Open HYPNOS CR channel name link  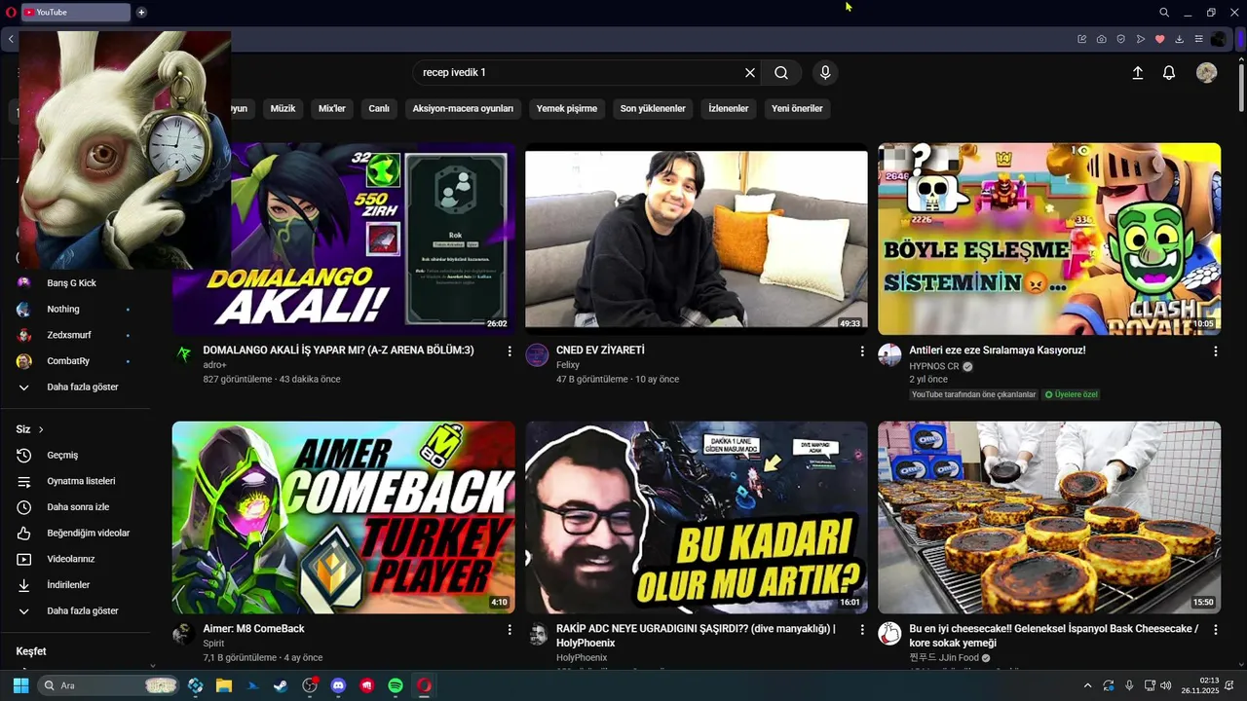point(934,366)
